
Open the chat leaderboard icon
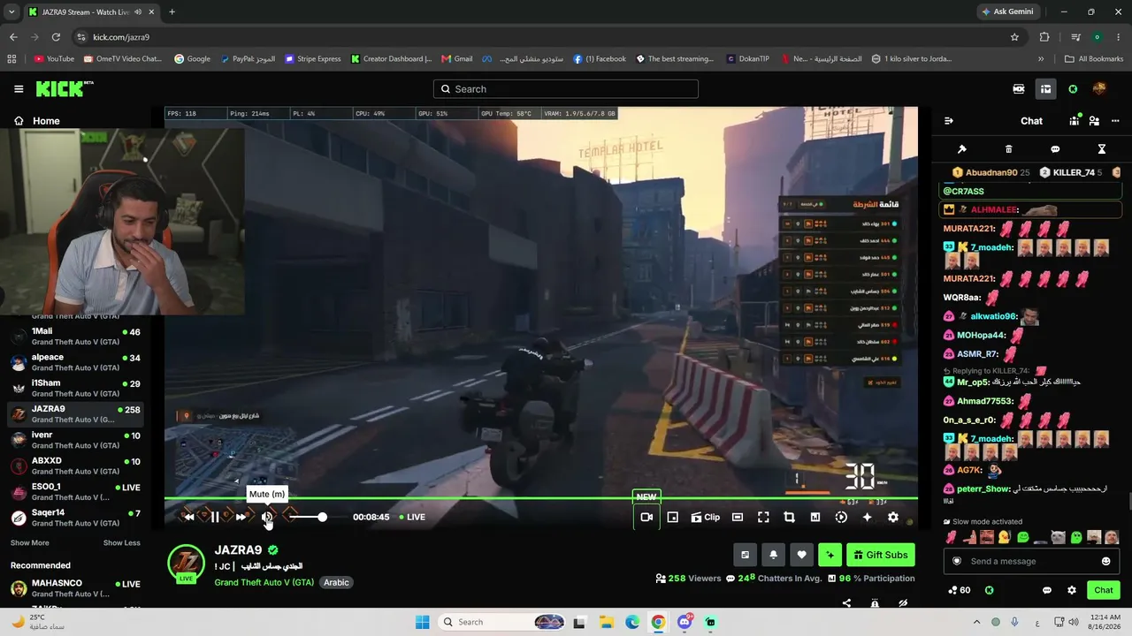pyautogui.click(x=1075, y=121)
